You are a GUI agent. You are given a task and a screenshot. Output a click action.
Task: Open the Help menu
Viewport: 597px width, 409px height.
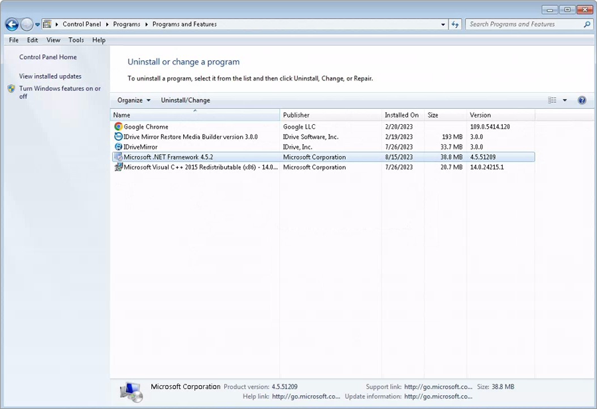pyautogui.click(x=99, y=40)
